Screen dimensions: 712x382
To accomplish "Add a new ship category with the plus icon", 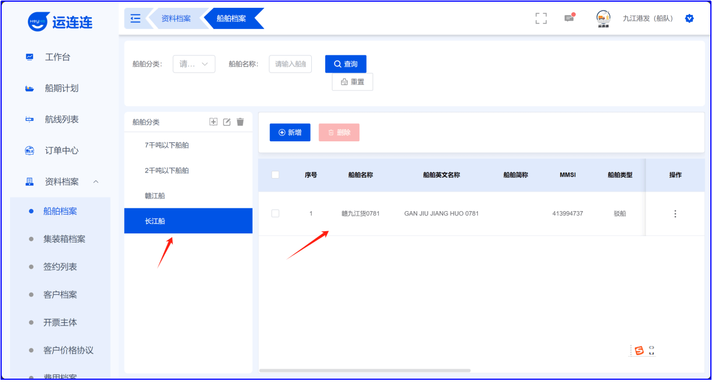I will (x=213, y=122).
